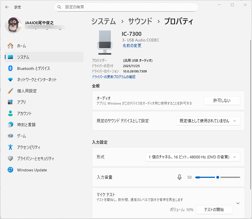The image size is (252, 219).
Task: Click the user name JA4JOE尾中俊之
Action: pos(39,23)
